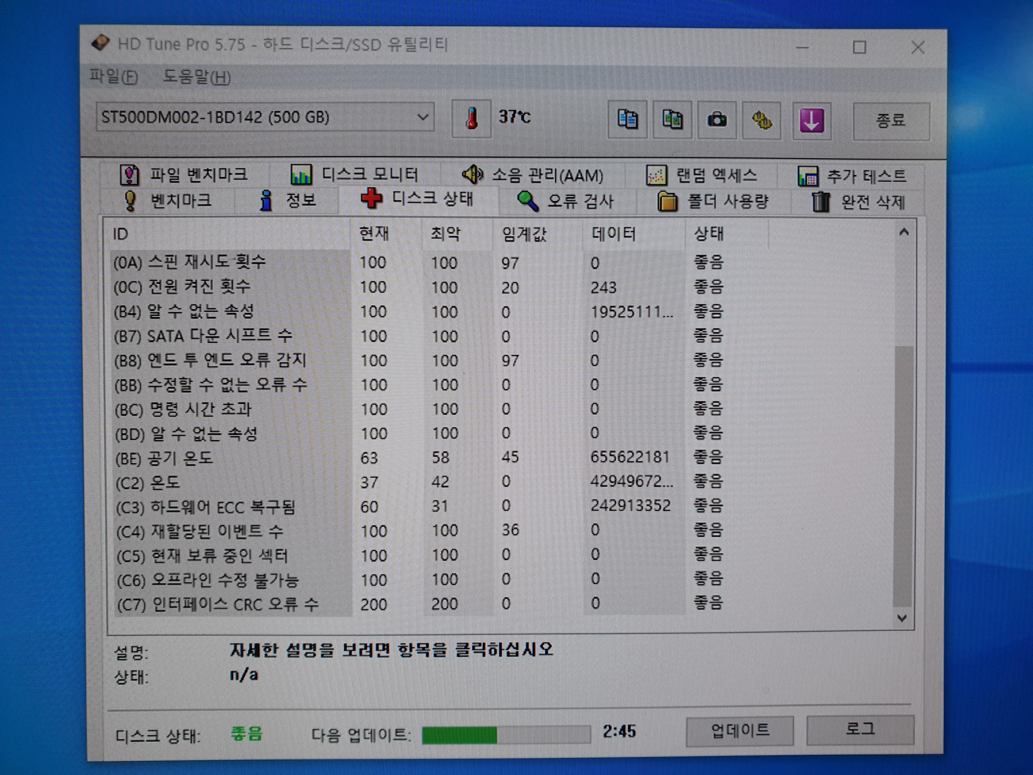
Task: Click the folder 폴더 사용량 icon
Action: point(667,202)
